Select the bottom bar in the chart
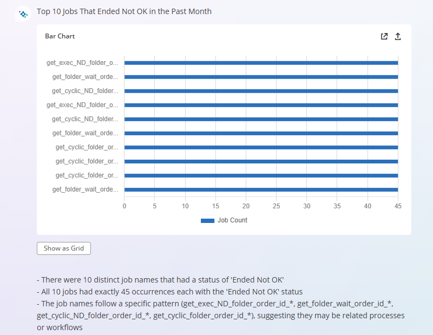The image size is (433, 335). coord(261,189)
